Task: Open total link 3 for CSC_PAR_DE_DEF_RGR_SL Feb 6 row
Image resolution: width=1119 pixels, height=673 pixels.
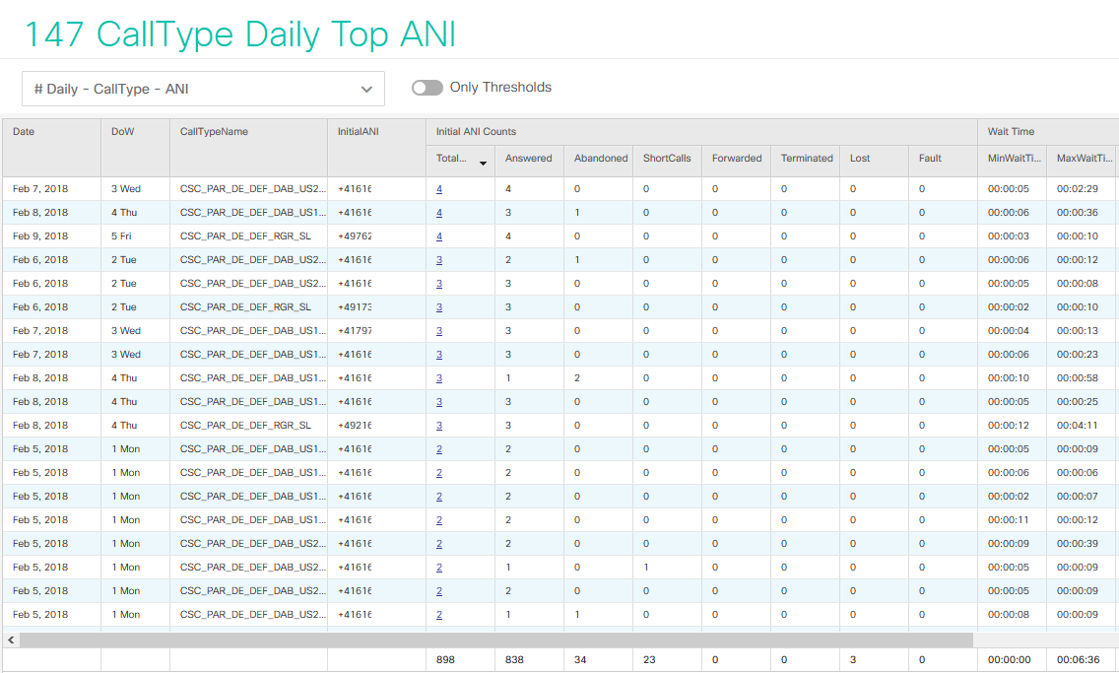Action: point(439,306)
